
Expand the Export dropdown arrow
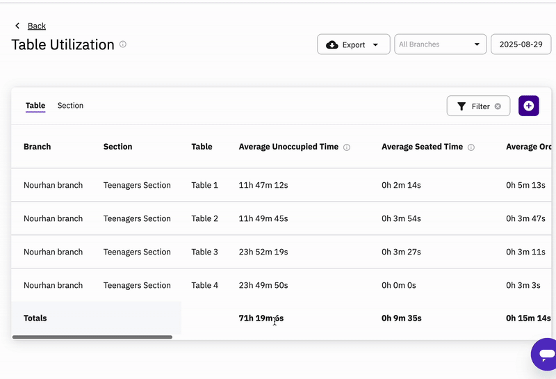pos(376,45)
